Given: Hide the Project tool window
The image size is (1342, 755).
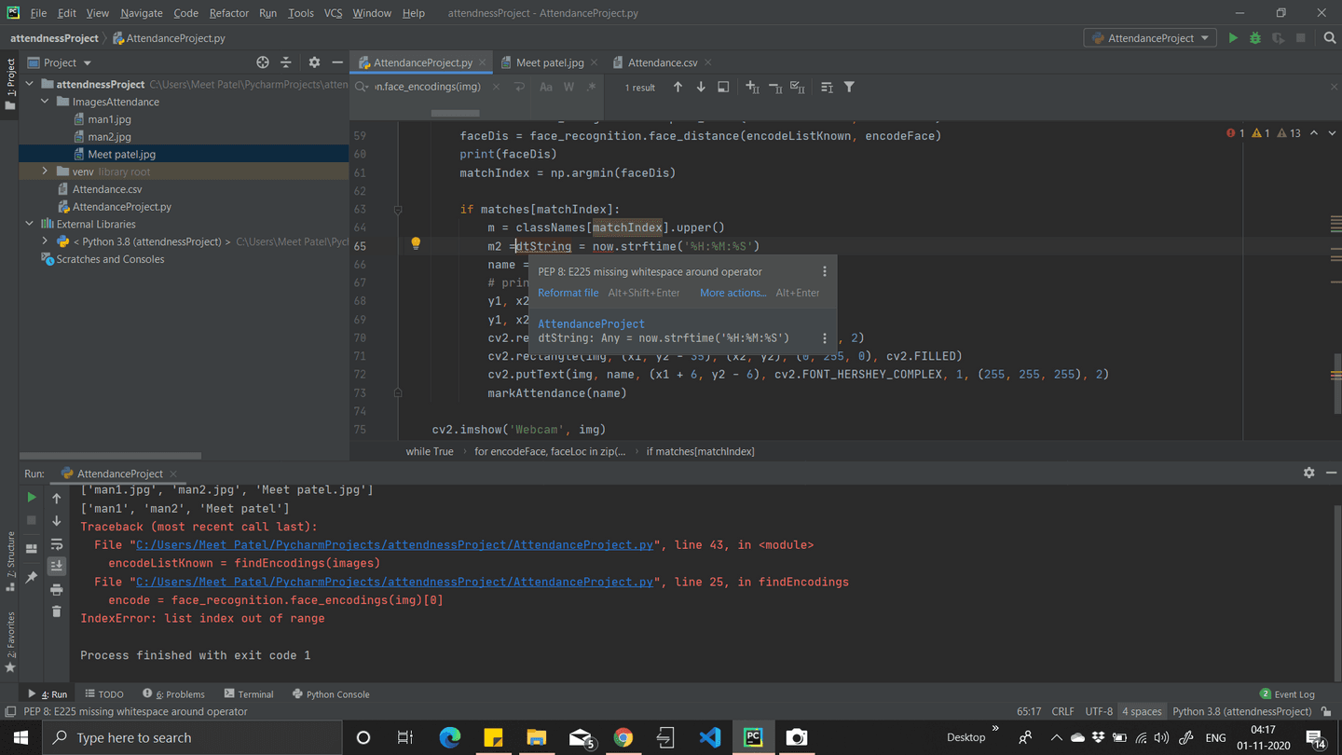Looking at the screenshot, I should click(x=337, y=62).
